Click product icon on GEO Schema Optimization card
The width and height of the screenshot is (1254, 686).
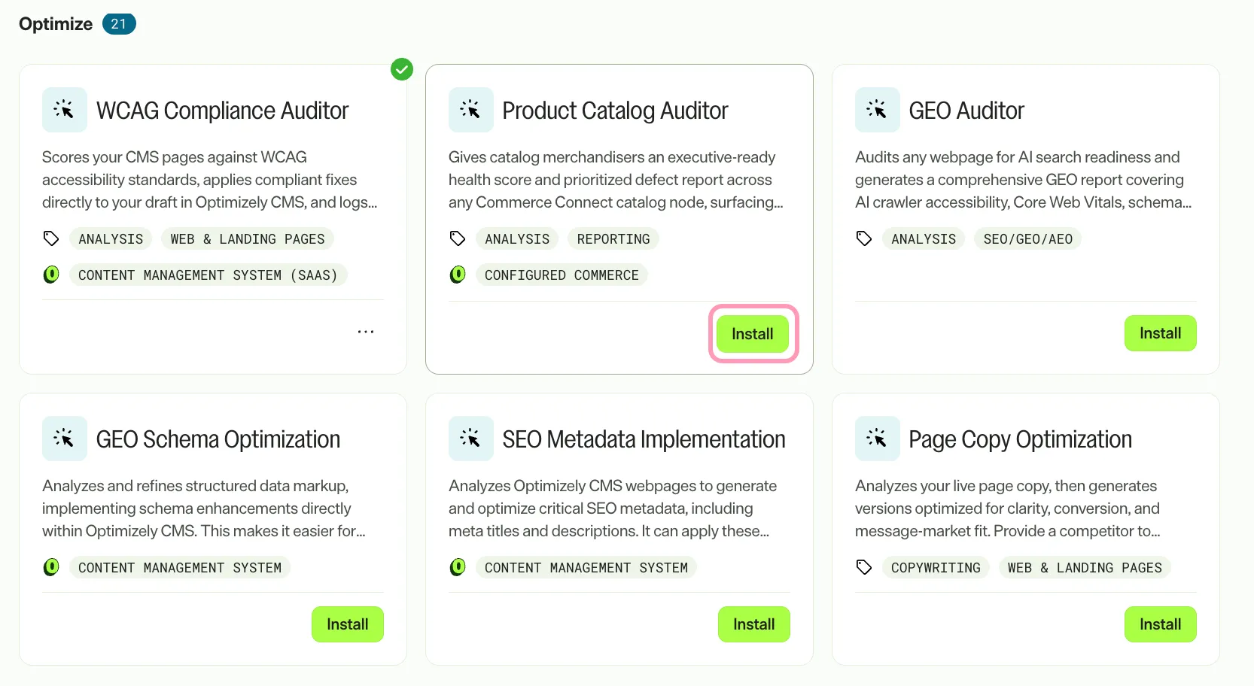(x=51, y=567)
